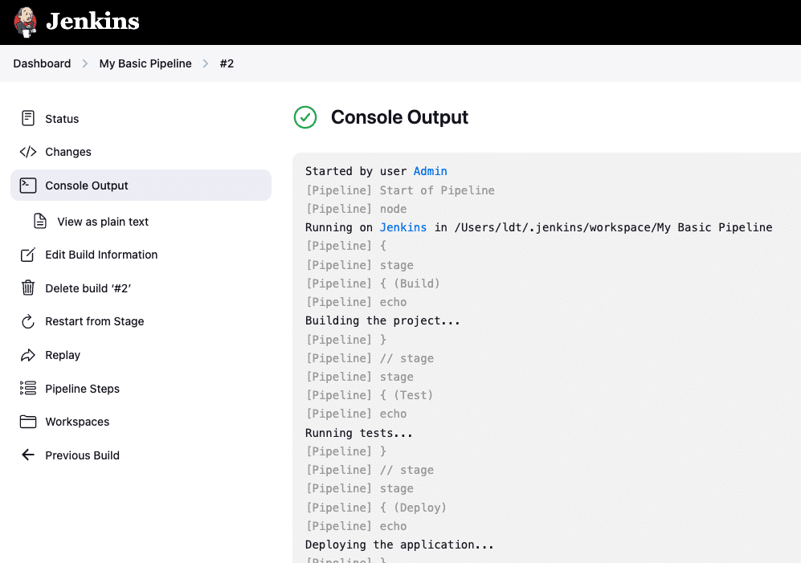Go to Dashboard breadcrumb
Viewport: 801px width, 563px height.
pos(42,63)
